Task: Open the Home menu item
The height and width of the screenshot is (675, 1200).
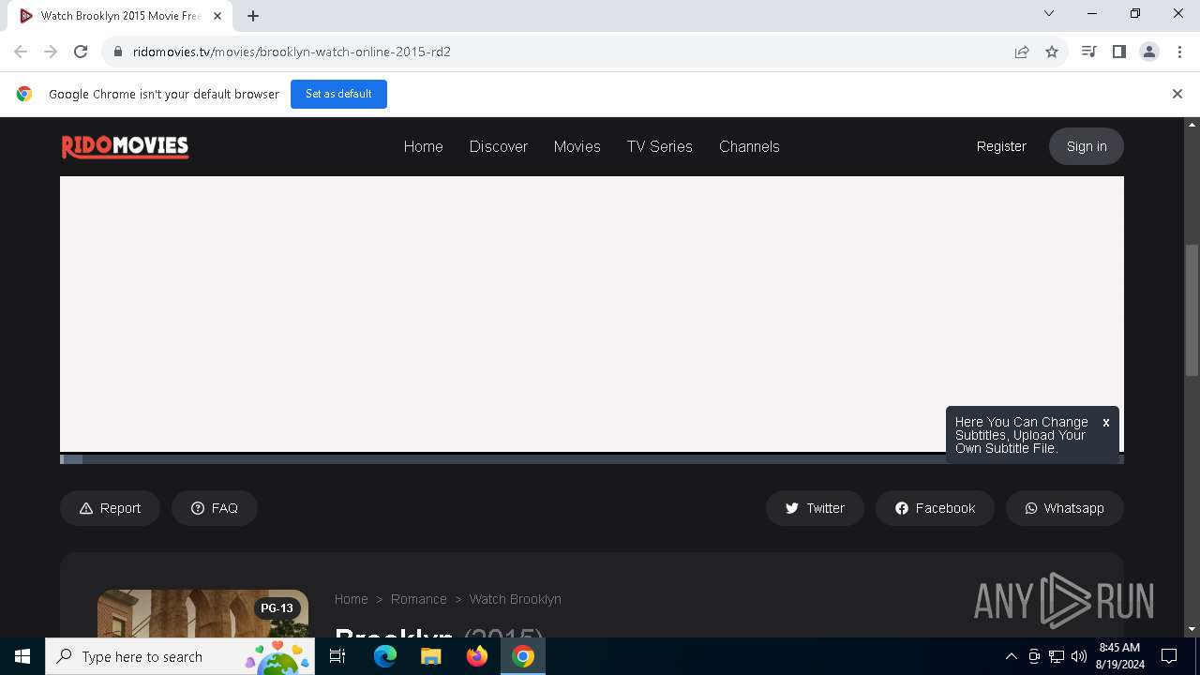Action: click(423, 146)
